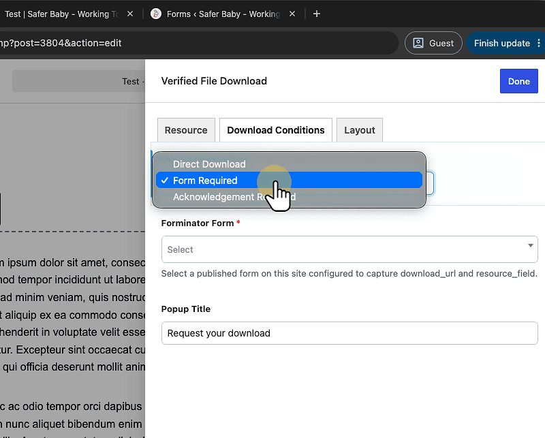Click the Test title in background editor

point(130,81)
